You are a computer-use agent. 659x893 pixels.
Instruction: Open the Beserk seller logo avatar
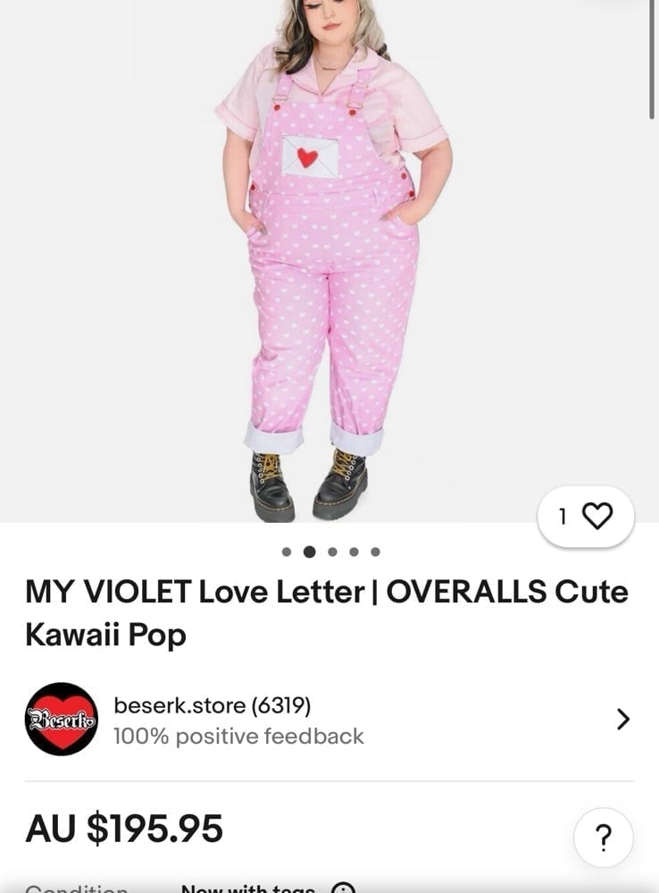(x=62, y=719)
